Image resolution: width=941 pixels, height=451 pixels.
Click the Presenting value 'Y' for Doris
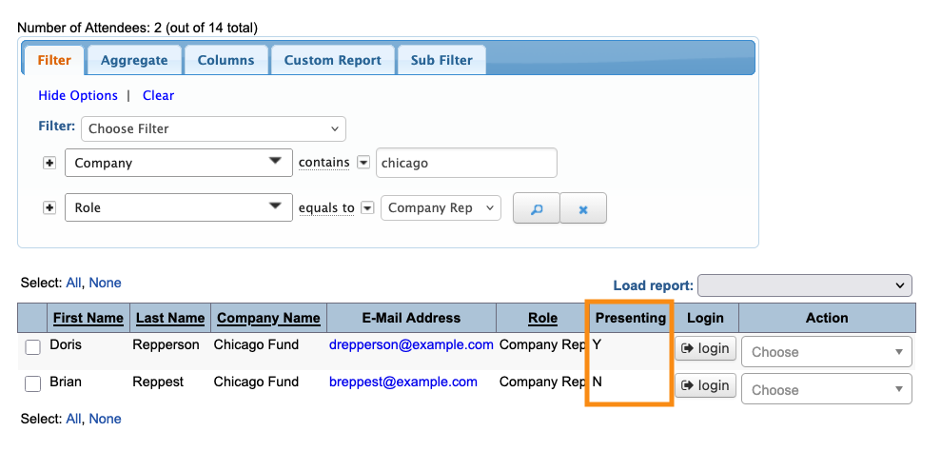(597, 345)
